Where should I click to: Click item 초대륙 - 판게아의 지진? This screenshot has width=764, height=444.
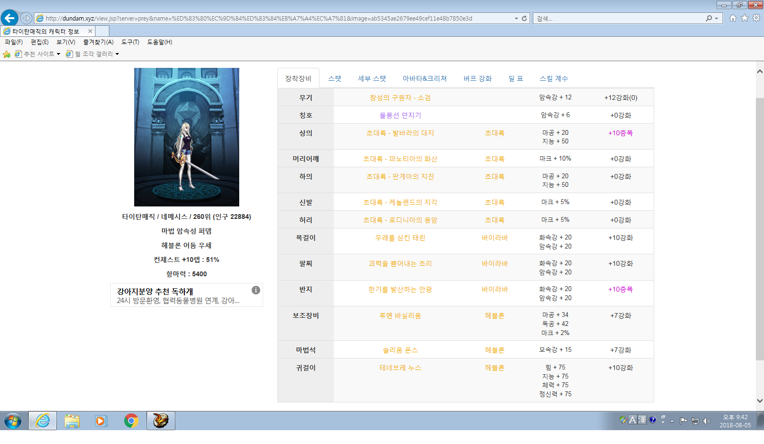400,176
